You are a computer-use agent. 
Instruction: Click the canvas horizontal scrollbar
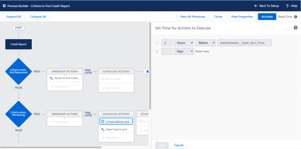tap(51, 147)
